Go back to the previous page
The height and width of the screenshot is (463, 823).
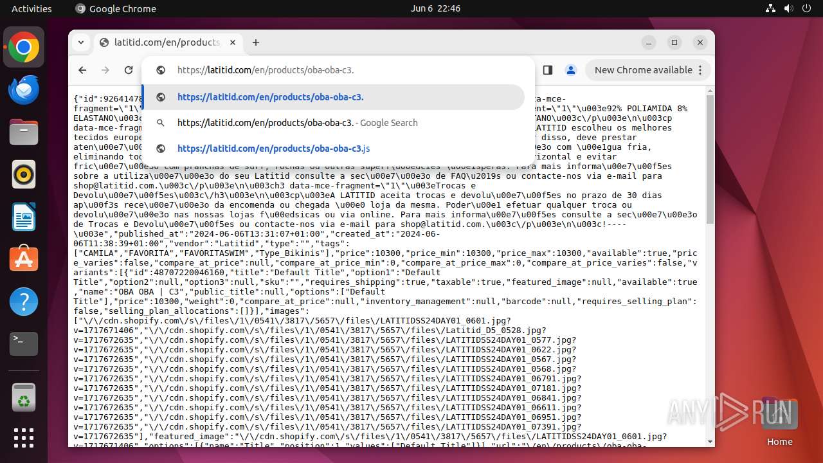pyautogui.click(x=82, y=70)
